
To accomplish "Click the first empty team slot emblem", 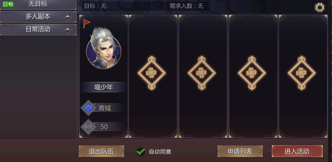I will (x=152, y=73).
